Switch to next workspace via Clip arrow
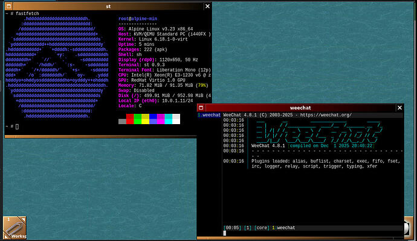The height and width of the screenshot is (241, 417). click(x=24, y=218)
